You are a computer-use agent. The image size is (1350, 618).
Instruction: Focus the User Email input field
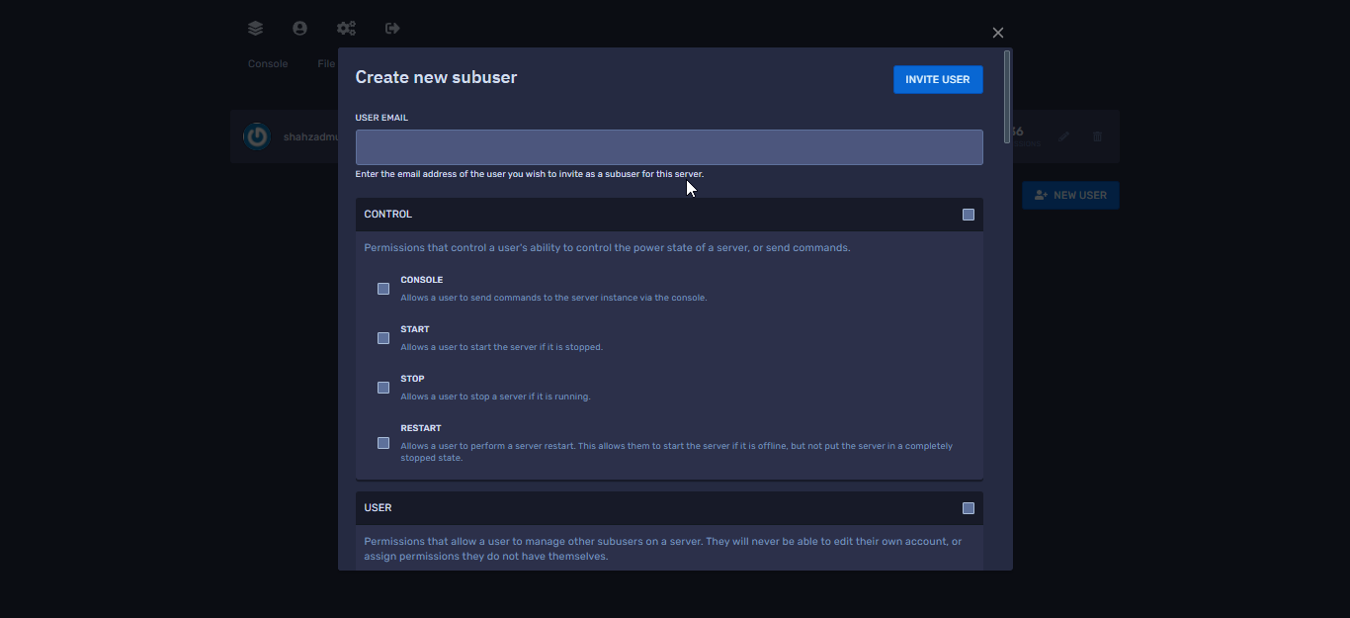[669, 147]
